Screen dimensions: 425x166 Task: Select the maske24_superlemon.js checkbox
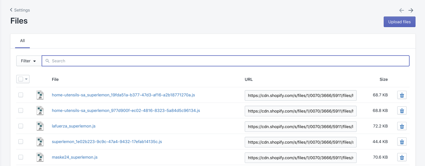pyautogui.click(x=21, y=157)
